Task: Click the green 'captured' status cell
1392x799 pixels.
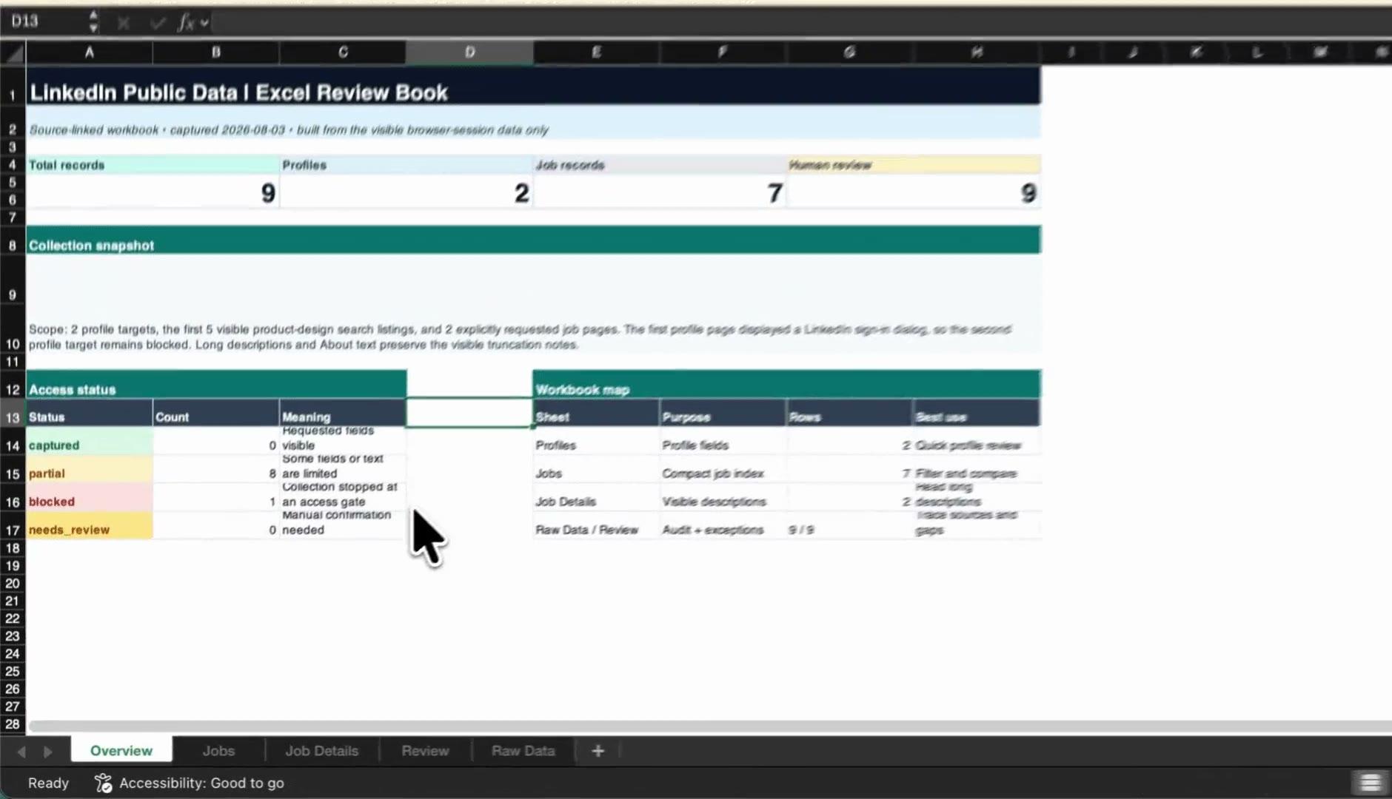Action: 89,442
